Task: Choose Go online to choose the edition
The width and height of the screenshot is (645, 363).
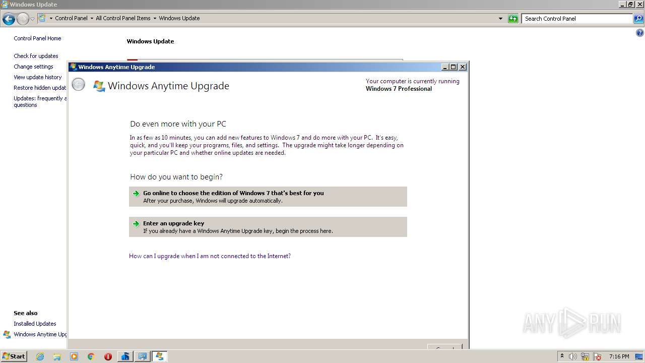Action: pos(268,197)
